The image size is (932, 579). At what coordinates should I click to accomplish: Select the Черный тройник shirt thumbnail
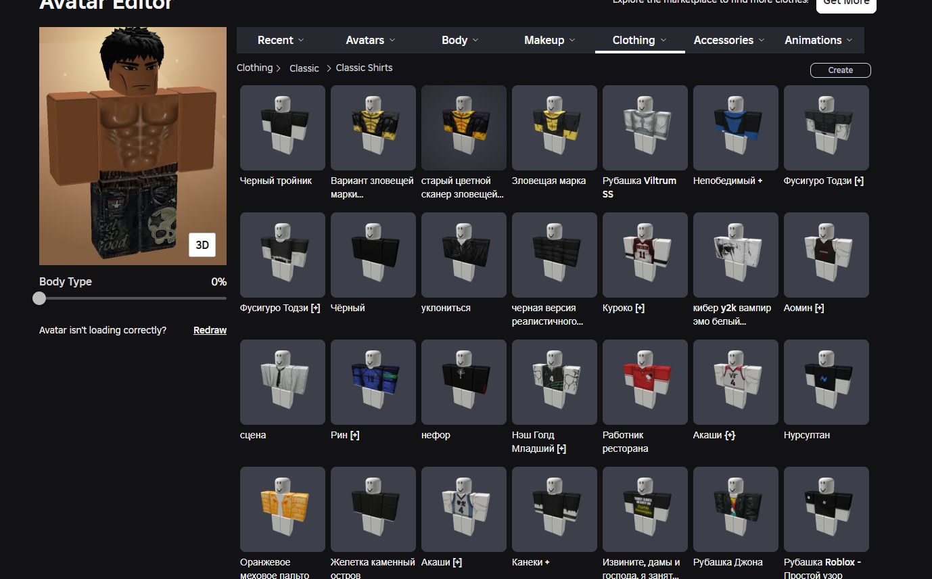pyautogui.click(x=283, y=128)
